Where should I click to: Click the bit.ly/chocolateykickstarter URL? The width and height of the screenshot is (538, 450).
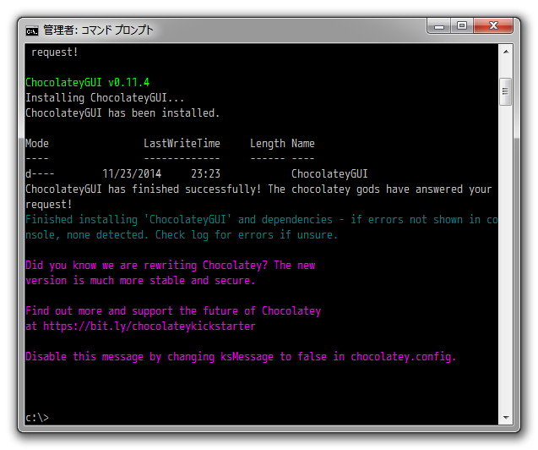[x=148, y=327]
